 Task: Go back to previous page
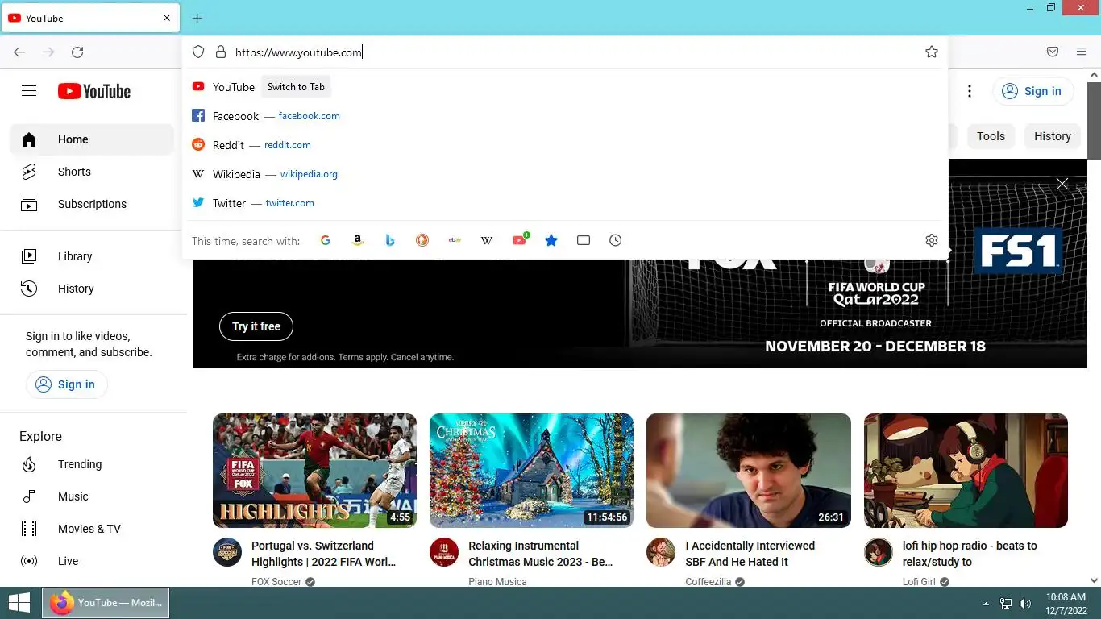[x=19, y=52]
